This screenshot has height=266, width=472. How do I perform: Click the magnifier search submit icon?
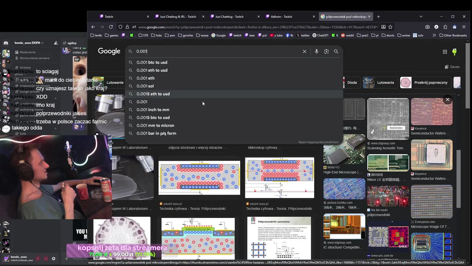tap(336, 51)
